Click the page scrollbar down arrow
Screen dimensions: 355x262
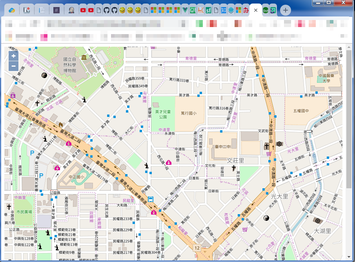tap(349, 257)
